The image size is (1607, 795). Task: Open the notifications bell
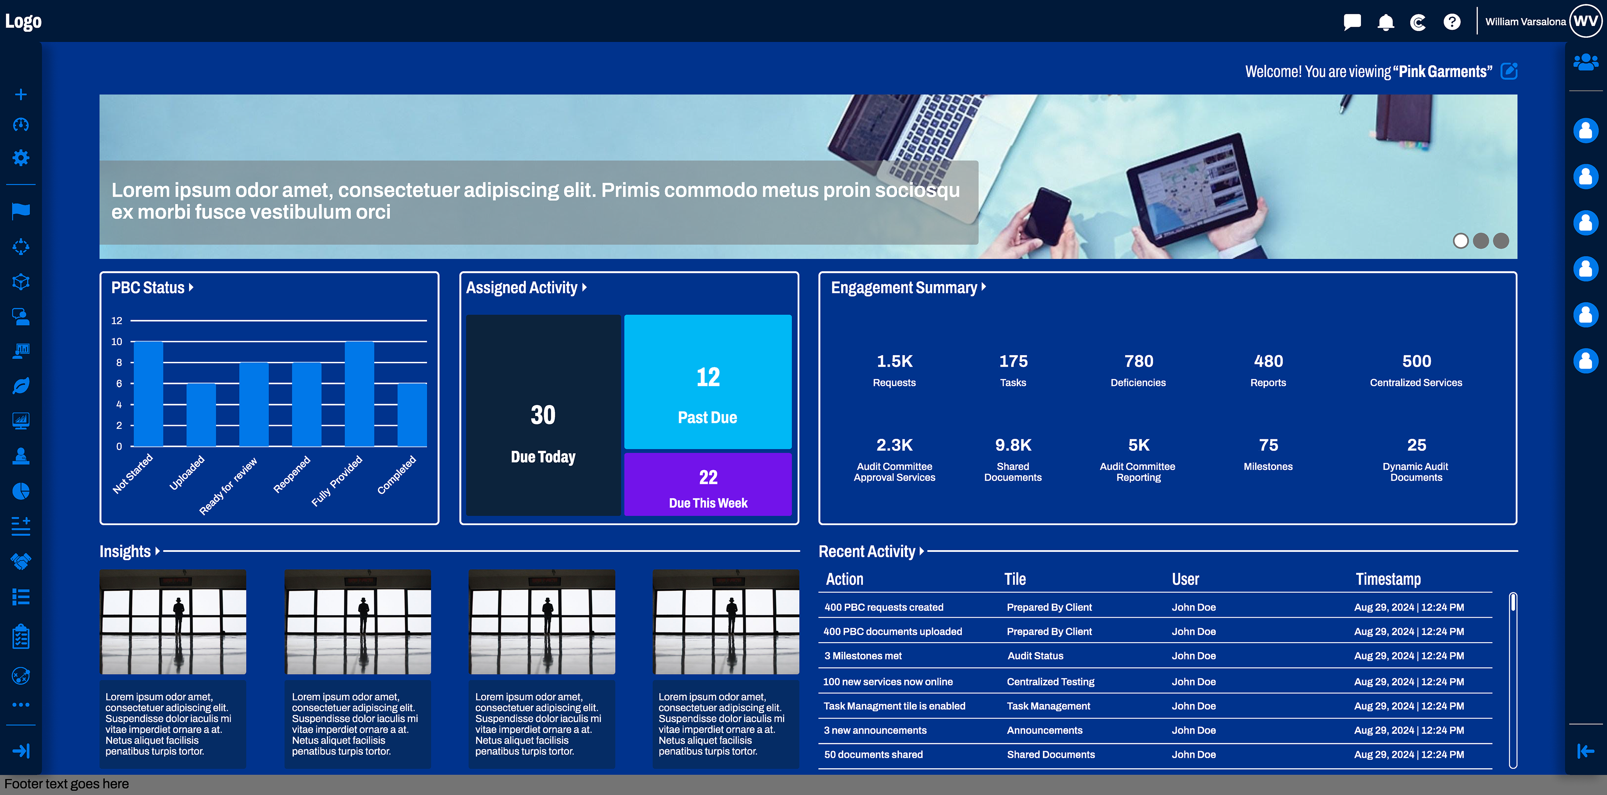click(1386, 23)
